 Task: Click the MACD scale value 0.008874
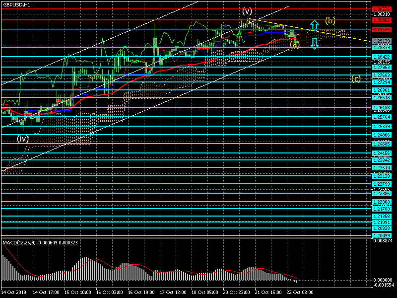pos(383,241)
